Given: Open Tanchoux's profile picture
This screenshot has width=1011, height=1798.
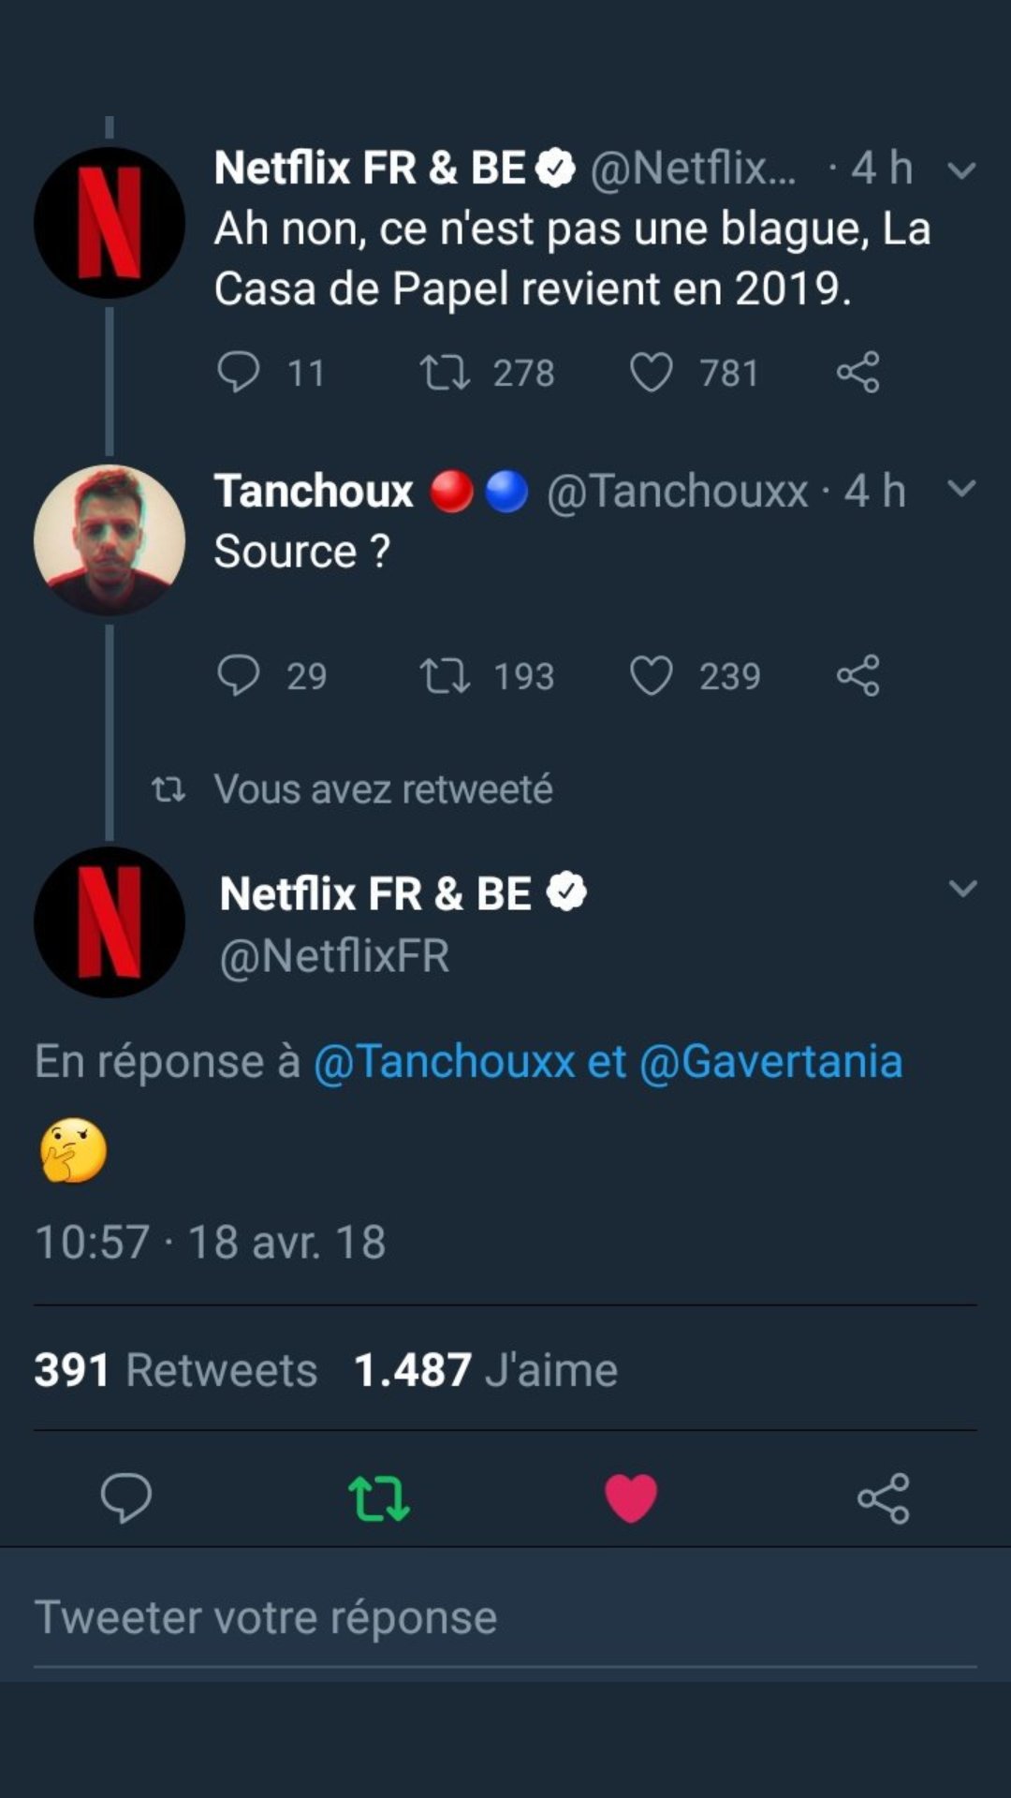Looking at the screenshot, I should 110,540.
